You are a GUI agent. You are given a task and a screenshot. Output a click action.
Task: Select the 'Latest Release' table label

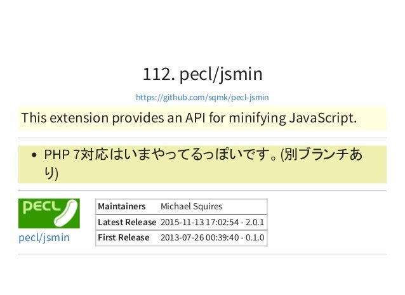pos(127,222)
